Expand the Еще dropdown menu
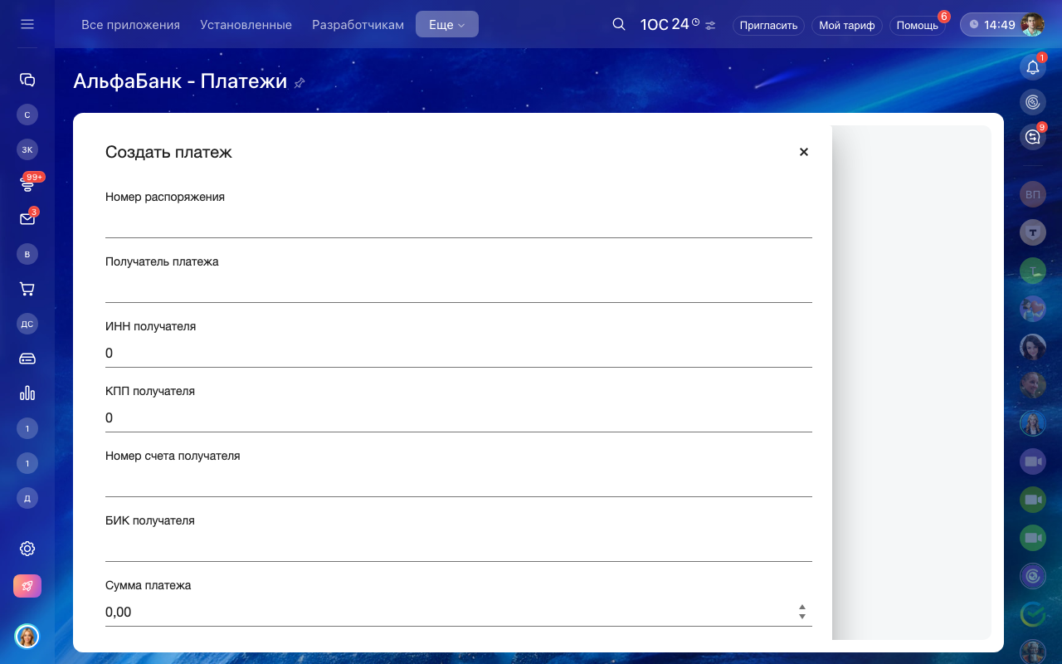Image resolution: width=1062 pixels, height=664 pixels. click(x=446, y=25)
